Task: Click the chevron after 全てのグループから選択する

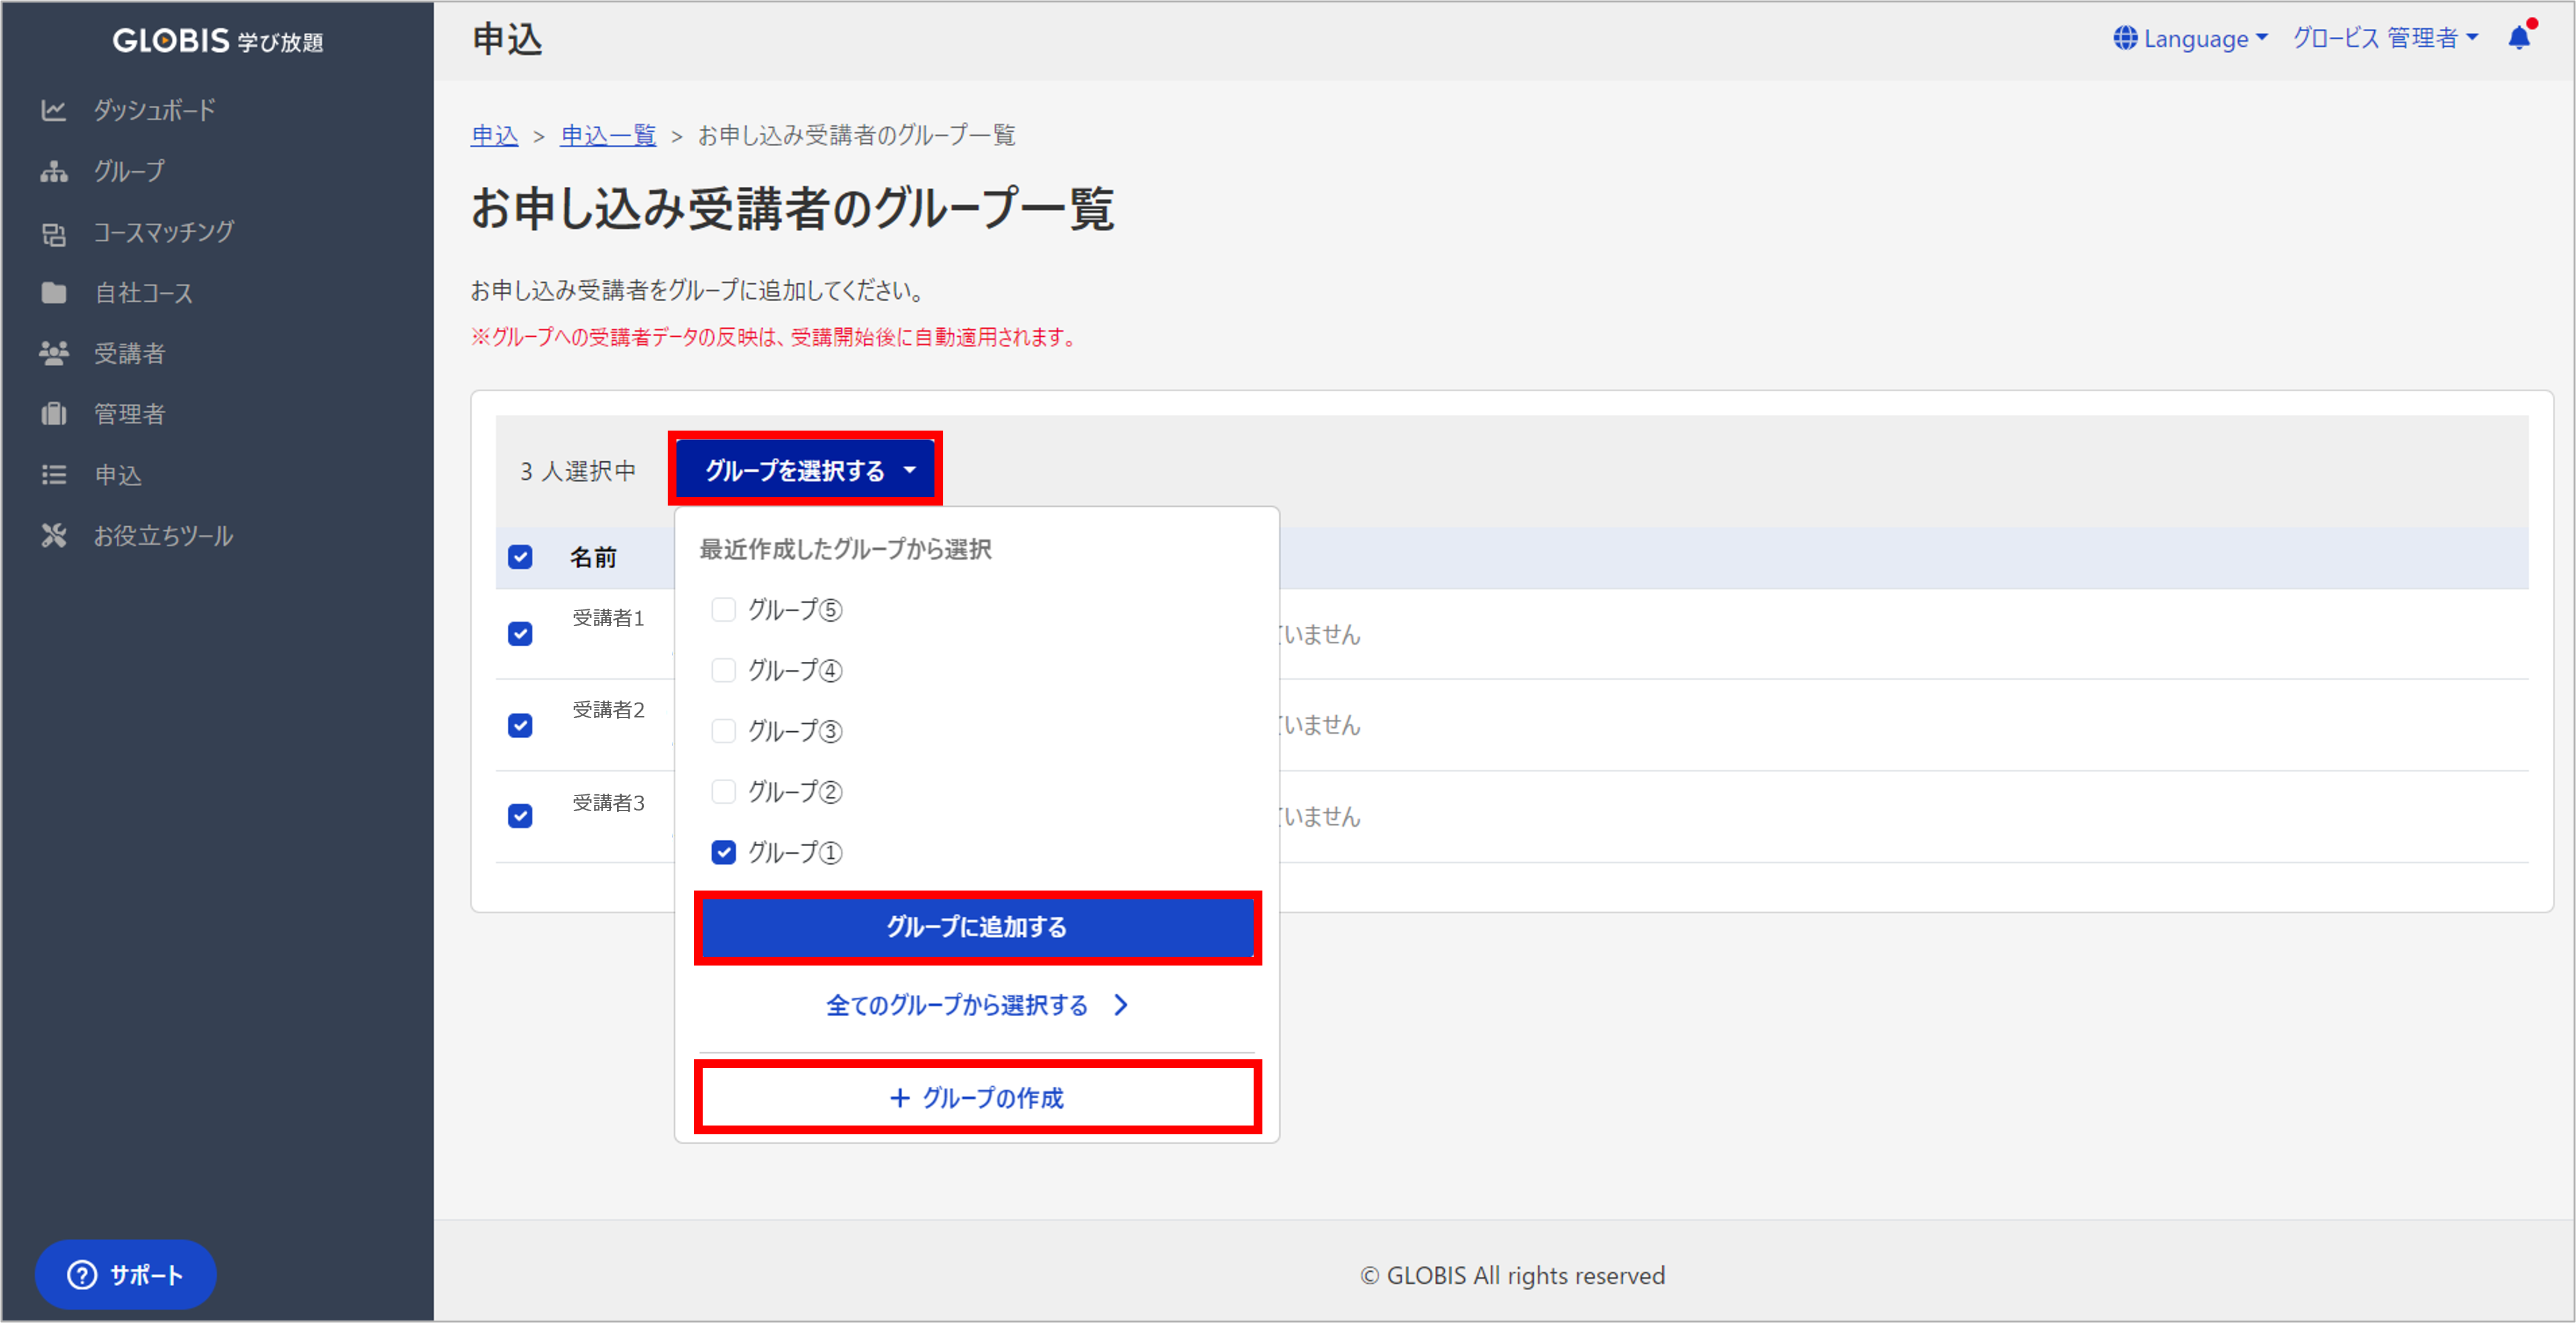Action: (x=1121, y=1005)
